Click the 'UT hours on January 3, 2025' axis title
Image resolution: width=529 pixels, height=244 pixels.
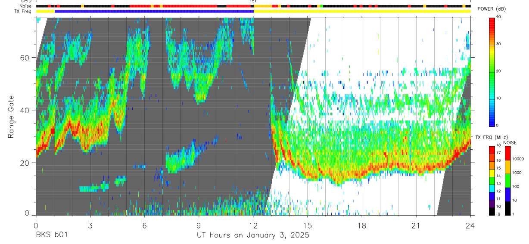pos(253,235)
